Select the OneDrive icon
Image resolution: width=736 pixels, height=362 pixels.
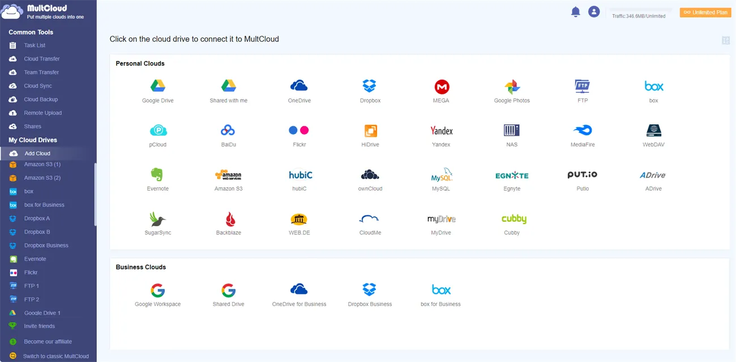click(299, 88)
